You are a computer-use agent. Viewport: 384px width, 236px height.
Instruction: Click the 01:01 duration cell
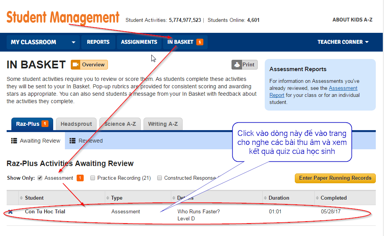click(x=275, y=211)
